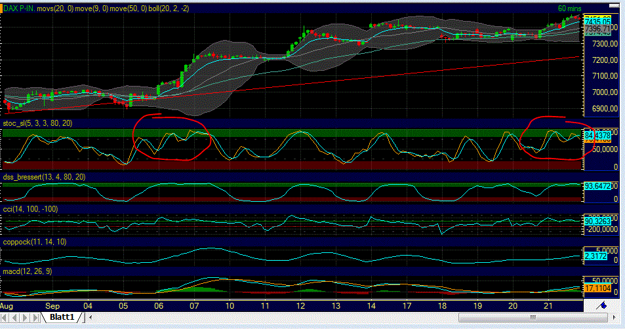Click the Coppock value 2,3172
Viewport: 625px width, 329px height.
tap(596, 256)
